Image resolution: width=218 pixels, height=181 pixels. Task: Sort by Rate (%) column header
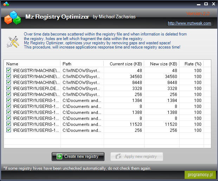click(x=191, y=64)
